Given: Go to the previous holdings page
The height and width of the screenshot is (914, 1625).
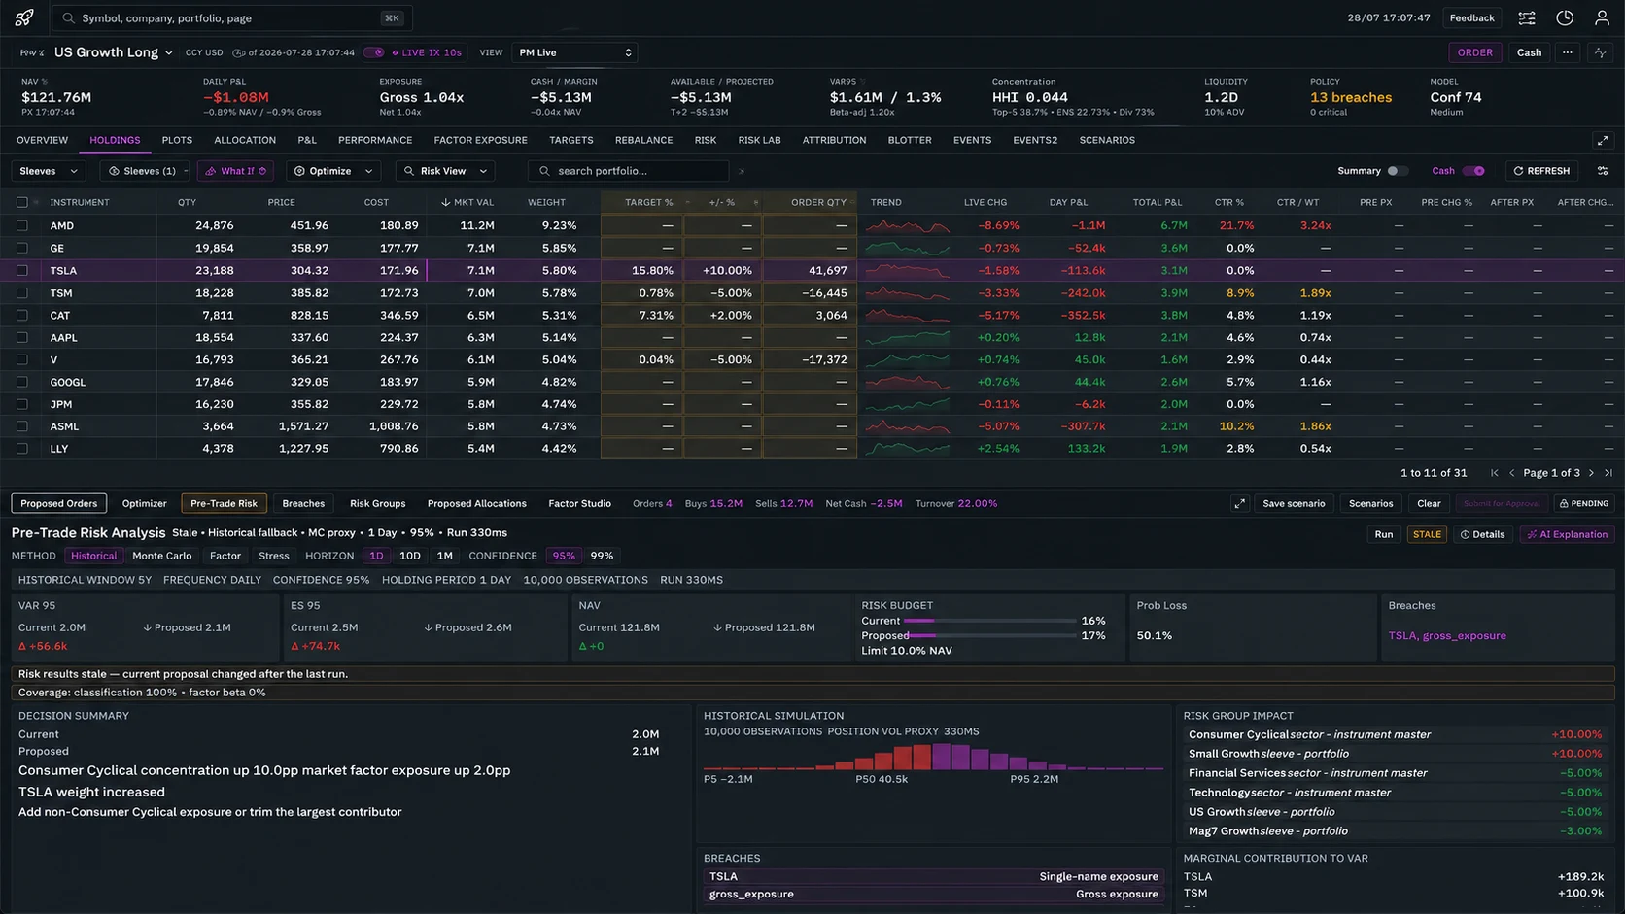Looking at the screenshot, I should point(1511,473).
